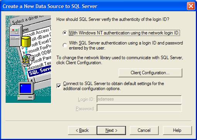Open Help for this wizard page
Screen dimensions: 197x140
pyautogui.click(x=177, y=130)
